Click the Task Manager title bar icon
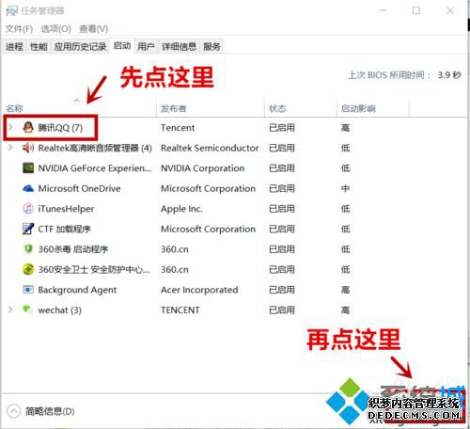Screen dimensions: 470x429 [x=12, y=11]
